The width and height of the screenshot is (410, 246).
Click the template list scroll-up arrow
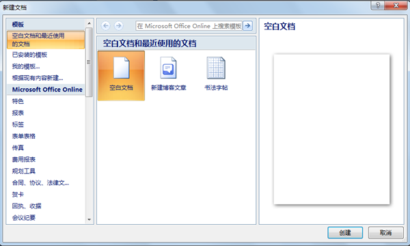click(89, 23)
